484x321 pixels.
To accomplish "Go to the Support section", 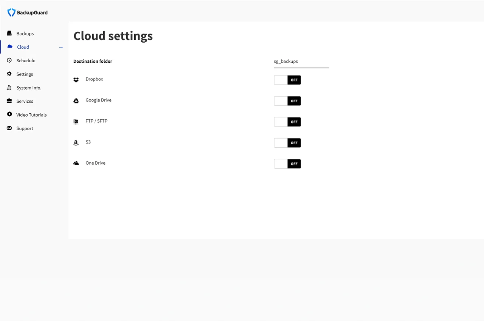I will tap(24, 128).
